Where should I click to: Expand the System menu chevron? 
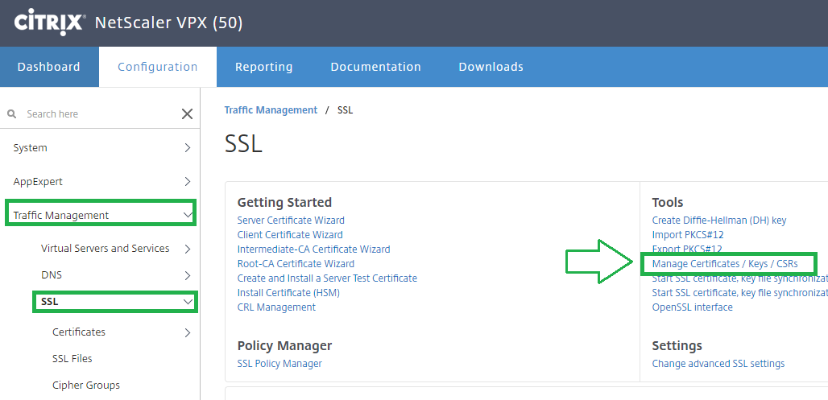(187, 148)
